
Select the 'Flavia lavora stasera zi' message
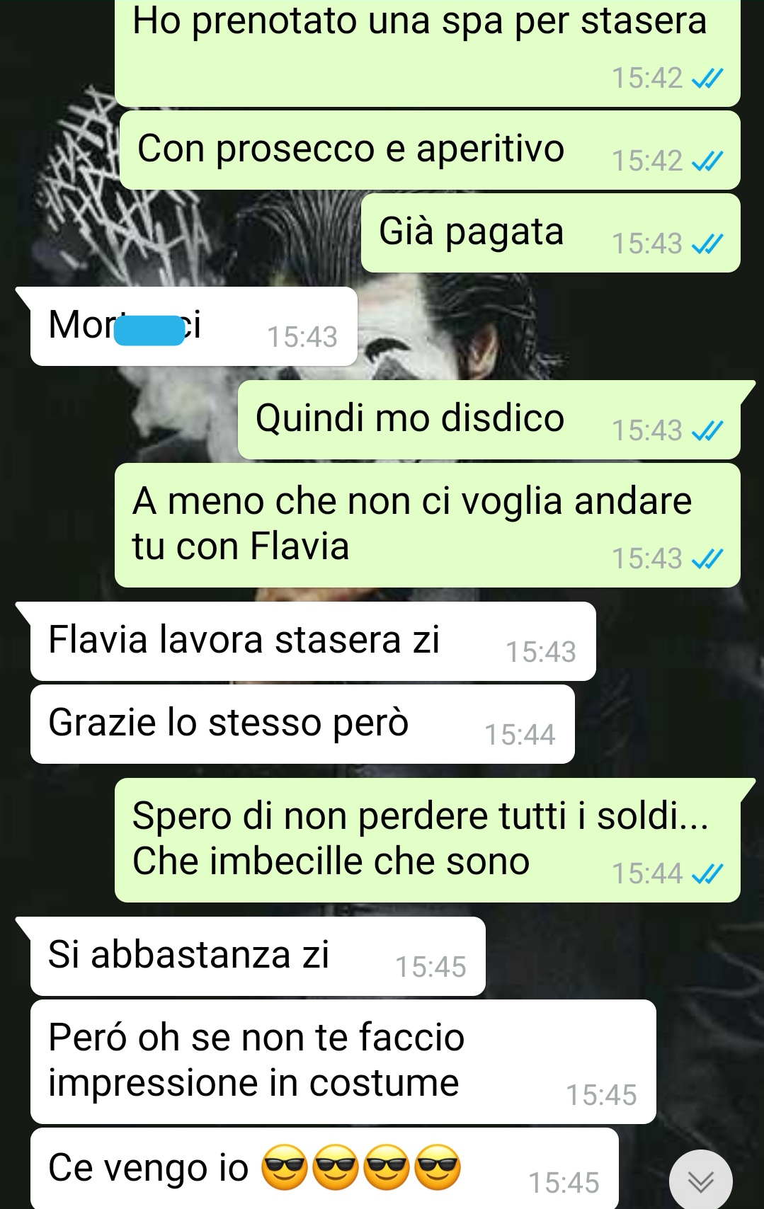tap(312, 641)
